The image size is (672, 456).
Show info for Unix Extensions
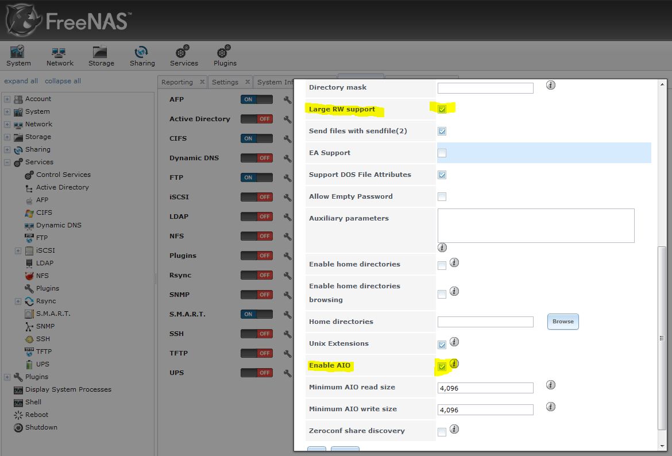point(454,342)
